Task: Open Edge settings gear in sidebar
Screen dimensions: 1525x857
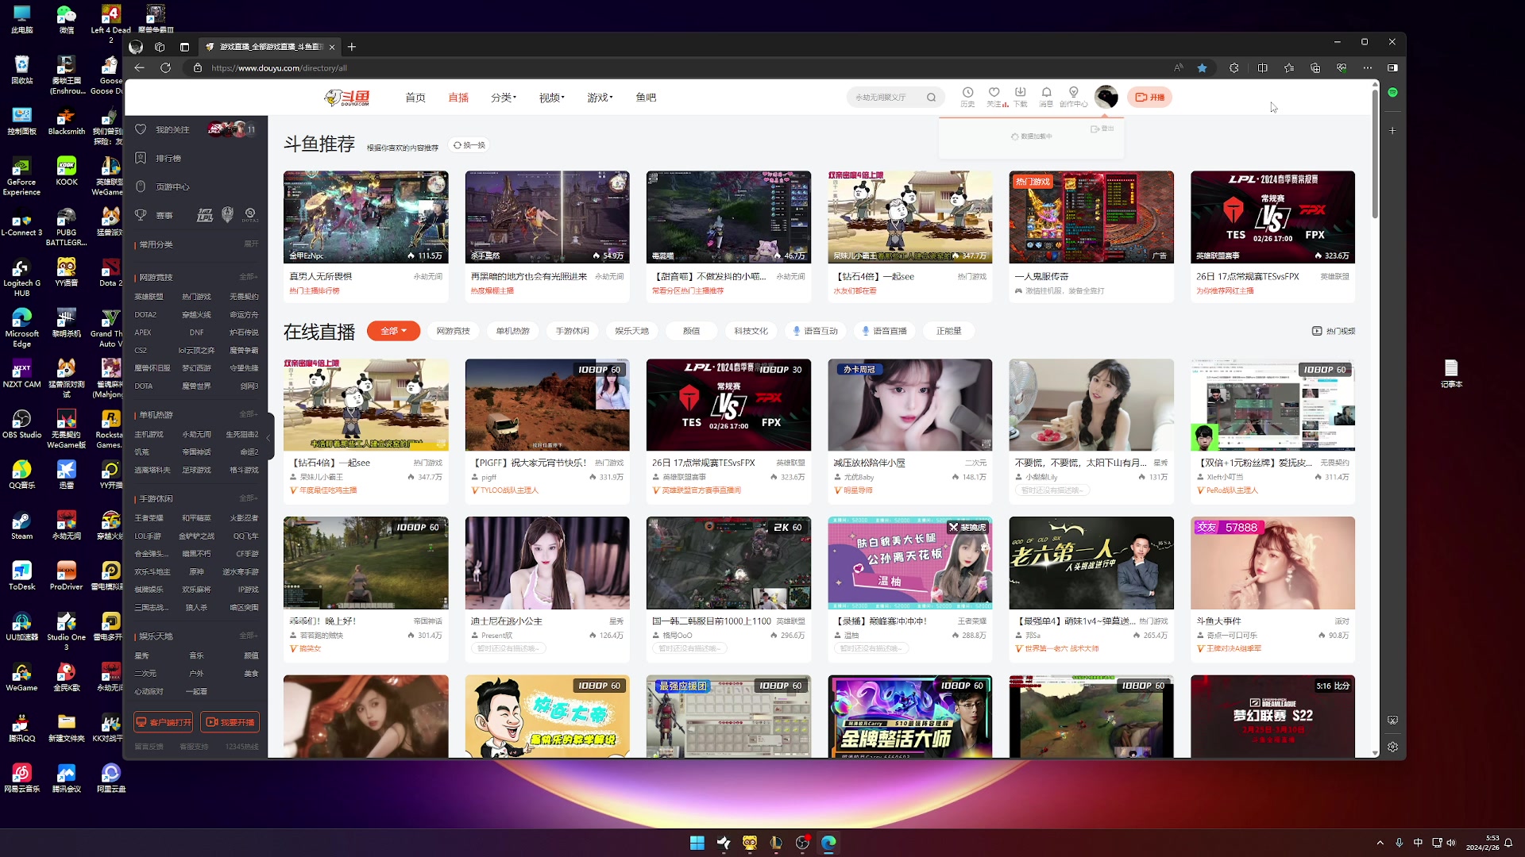Action: pos(1392,747)
